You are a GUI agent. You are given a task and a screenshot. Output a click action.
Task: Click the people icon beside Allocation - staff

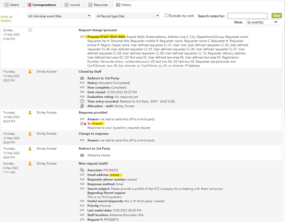click(82, 106)
